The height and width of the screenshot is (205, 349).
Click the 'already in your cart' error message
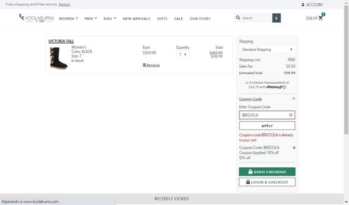(x=266, y=137)
